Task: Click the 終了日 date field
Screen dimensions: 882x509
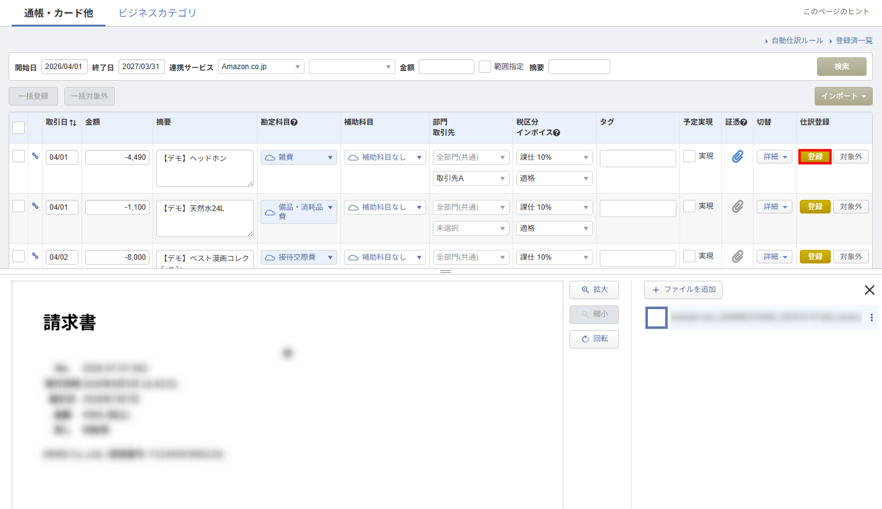Action: coord(142,67)
